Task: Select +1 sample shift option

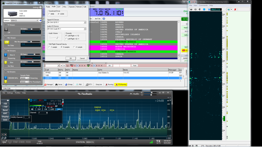Action: coord(74,47)
